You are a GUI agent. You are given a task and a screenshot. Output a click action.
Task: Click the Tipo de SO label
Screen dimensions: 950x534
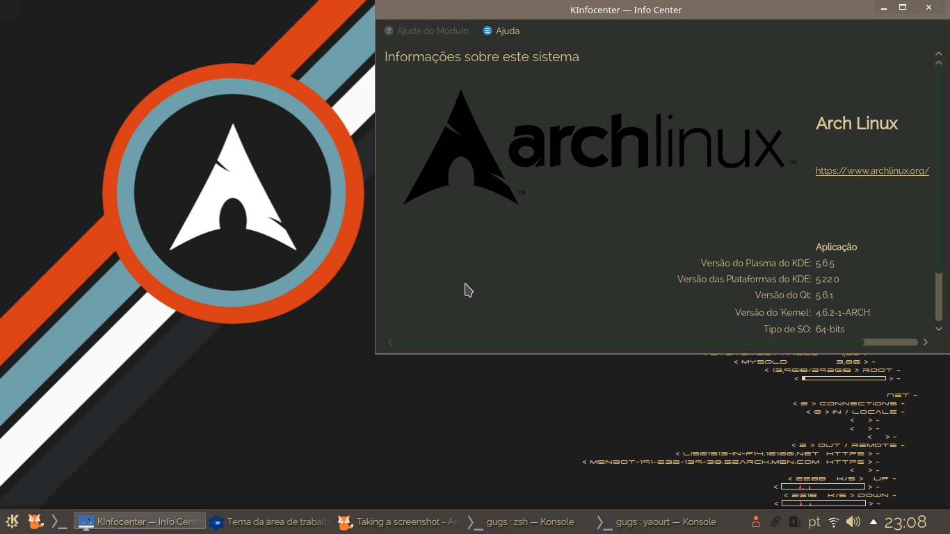point(787,330)
